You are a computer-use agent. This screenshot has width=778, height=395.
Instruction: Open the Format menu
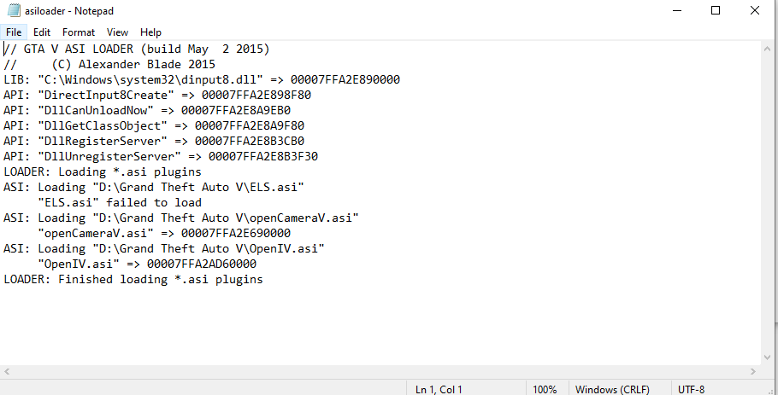[79, 32]
